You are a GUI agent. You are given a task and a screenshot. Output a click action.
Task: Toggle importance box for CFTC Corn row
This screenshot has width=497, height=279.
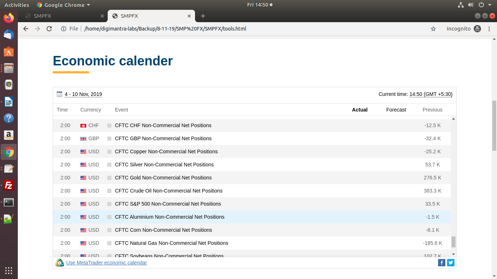tap(109, 230)
